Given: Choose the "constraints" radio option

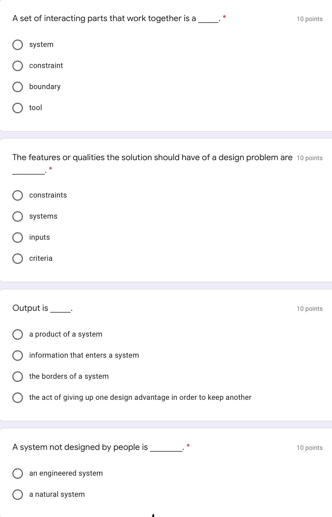Looking at the screenshot, I should point(18,195).
